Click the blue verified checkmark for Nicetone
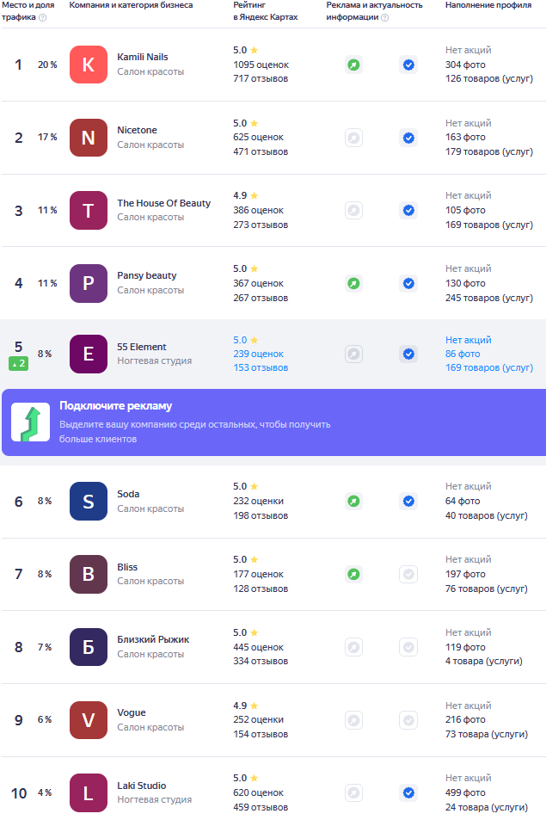This screenshot has height=826, width=546. point(408,138)
